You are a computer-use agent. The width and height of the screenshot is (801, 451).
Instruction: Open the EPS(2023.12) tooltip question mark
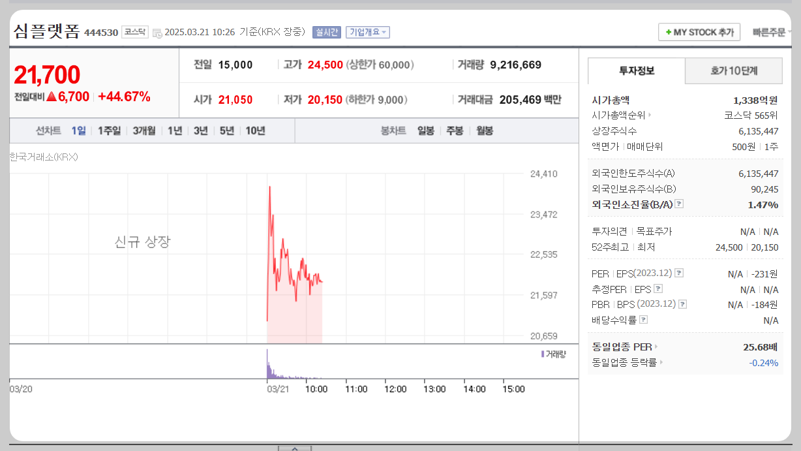(678, 273)
